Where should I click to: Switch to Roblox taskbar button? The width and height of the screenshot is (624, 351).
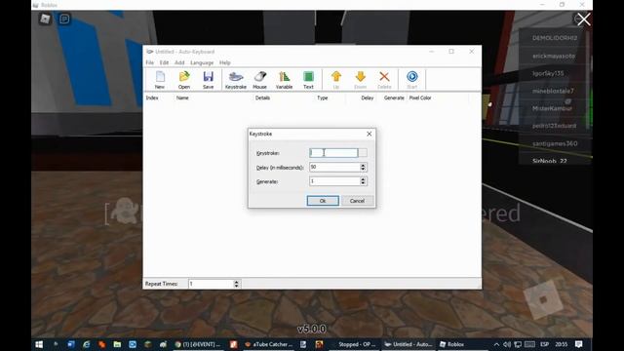(452, 344)
